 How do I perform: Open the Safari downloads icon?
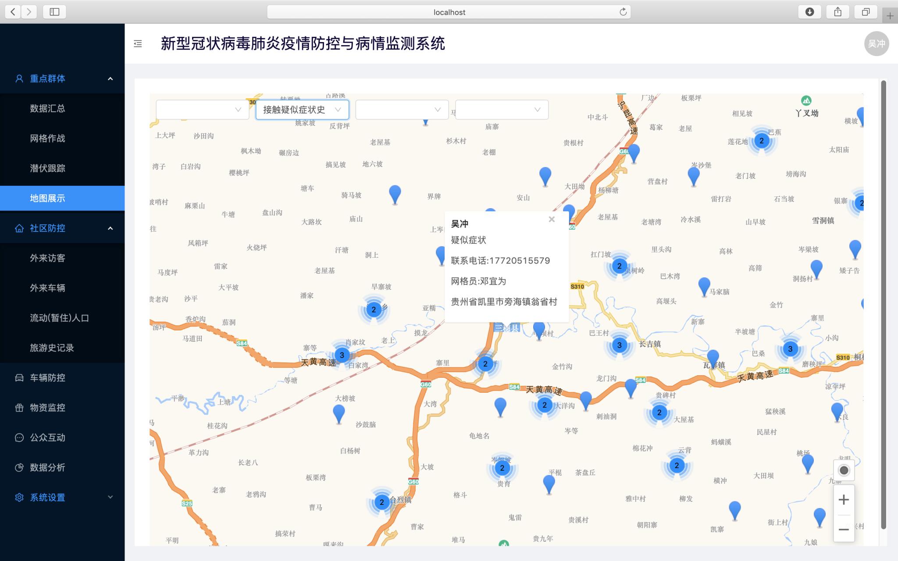809,12
